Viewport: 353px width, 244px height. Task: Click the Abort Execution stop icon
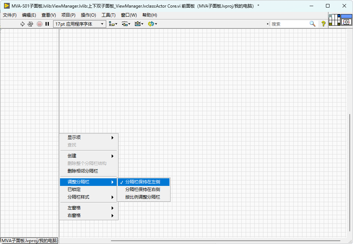click(x=39, y=24)
